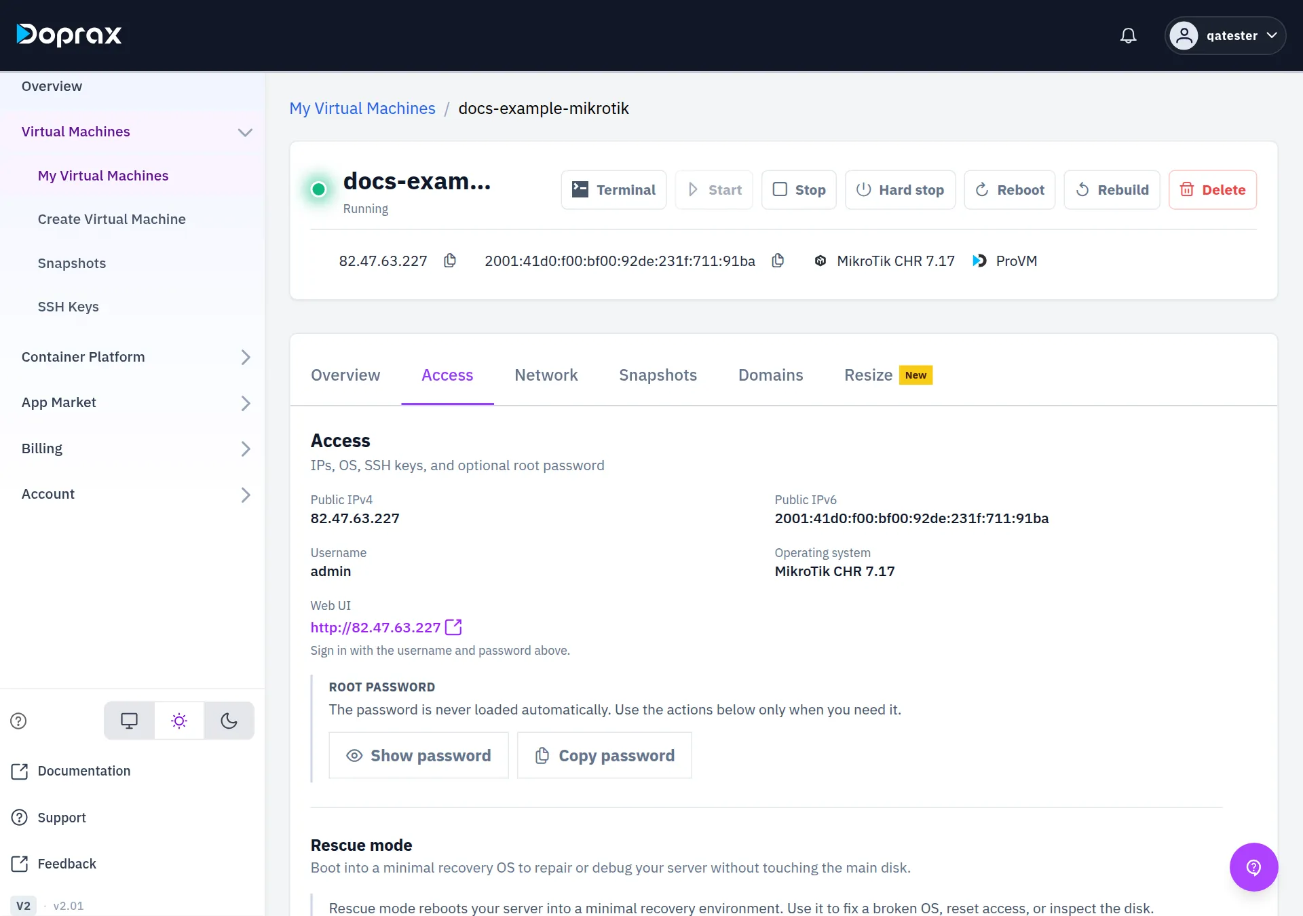Click the MikroTik OS icon
This screenshot has height=916, width=1303.
pyautogui.click(x=820, y=261)
